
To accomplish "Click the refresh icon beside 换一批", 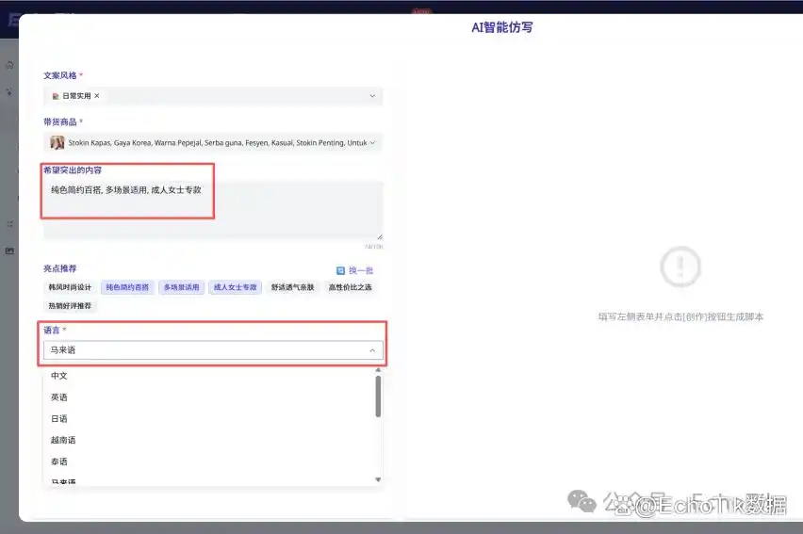I will tap(341, 270).
